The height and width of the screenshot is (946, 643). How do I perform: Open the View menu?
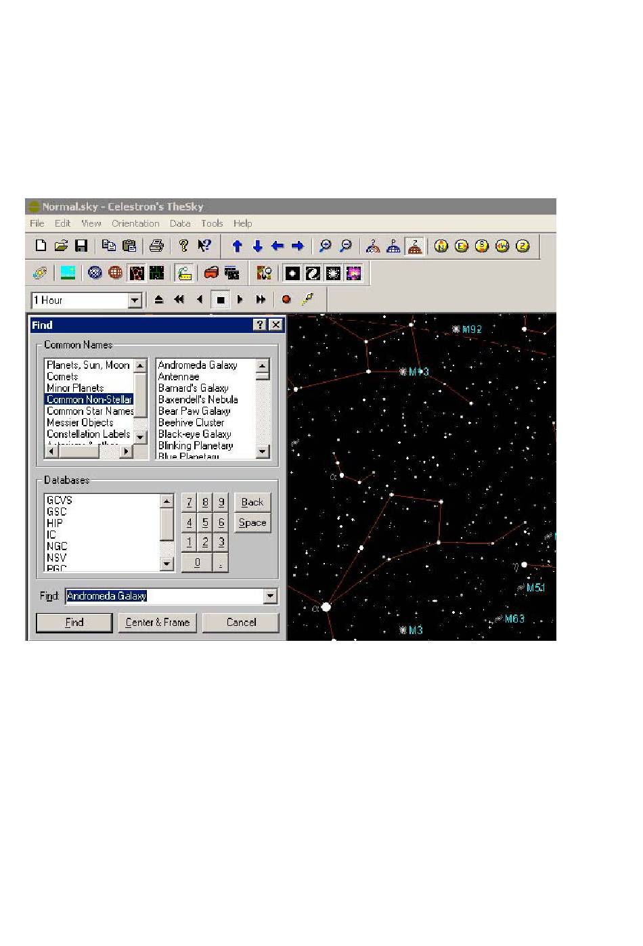(91, 223)
